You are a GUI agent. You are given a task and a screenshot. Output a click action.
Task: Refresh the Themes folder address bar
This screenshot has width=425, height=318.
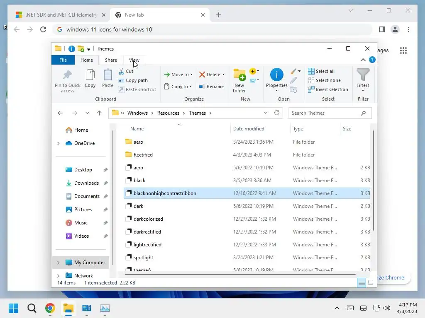tap(277, 113)
